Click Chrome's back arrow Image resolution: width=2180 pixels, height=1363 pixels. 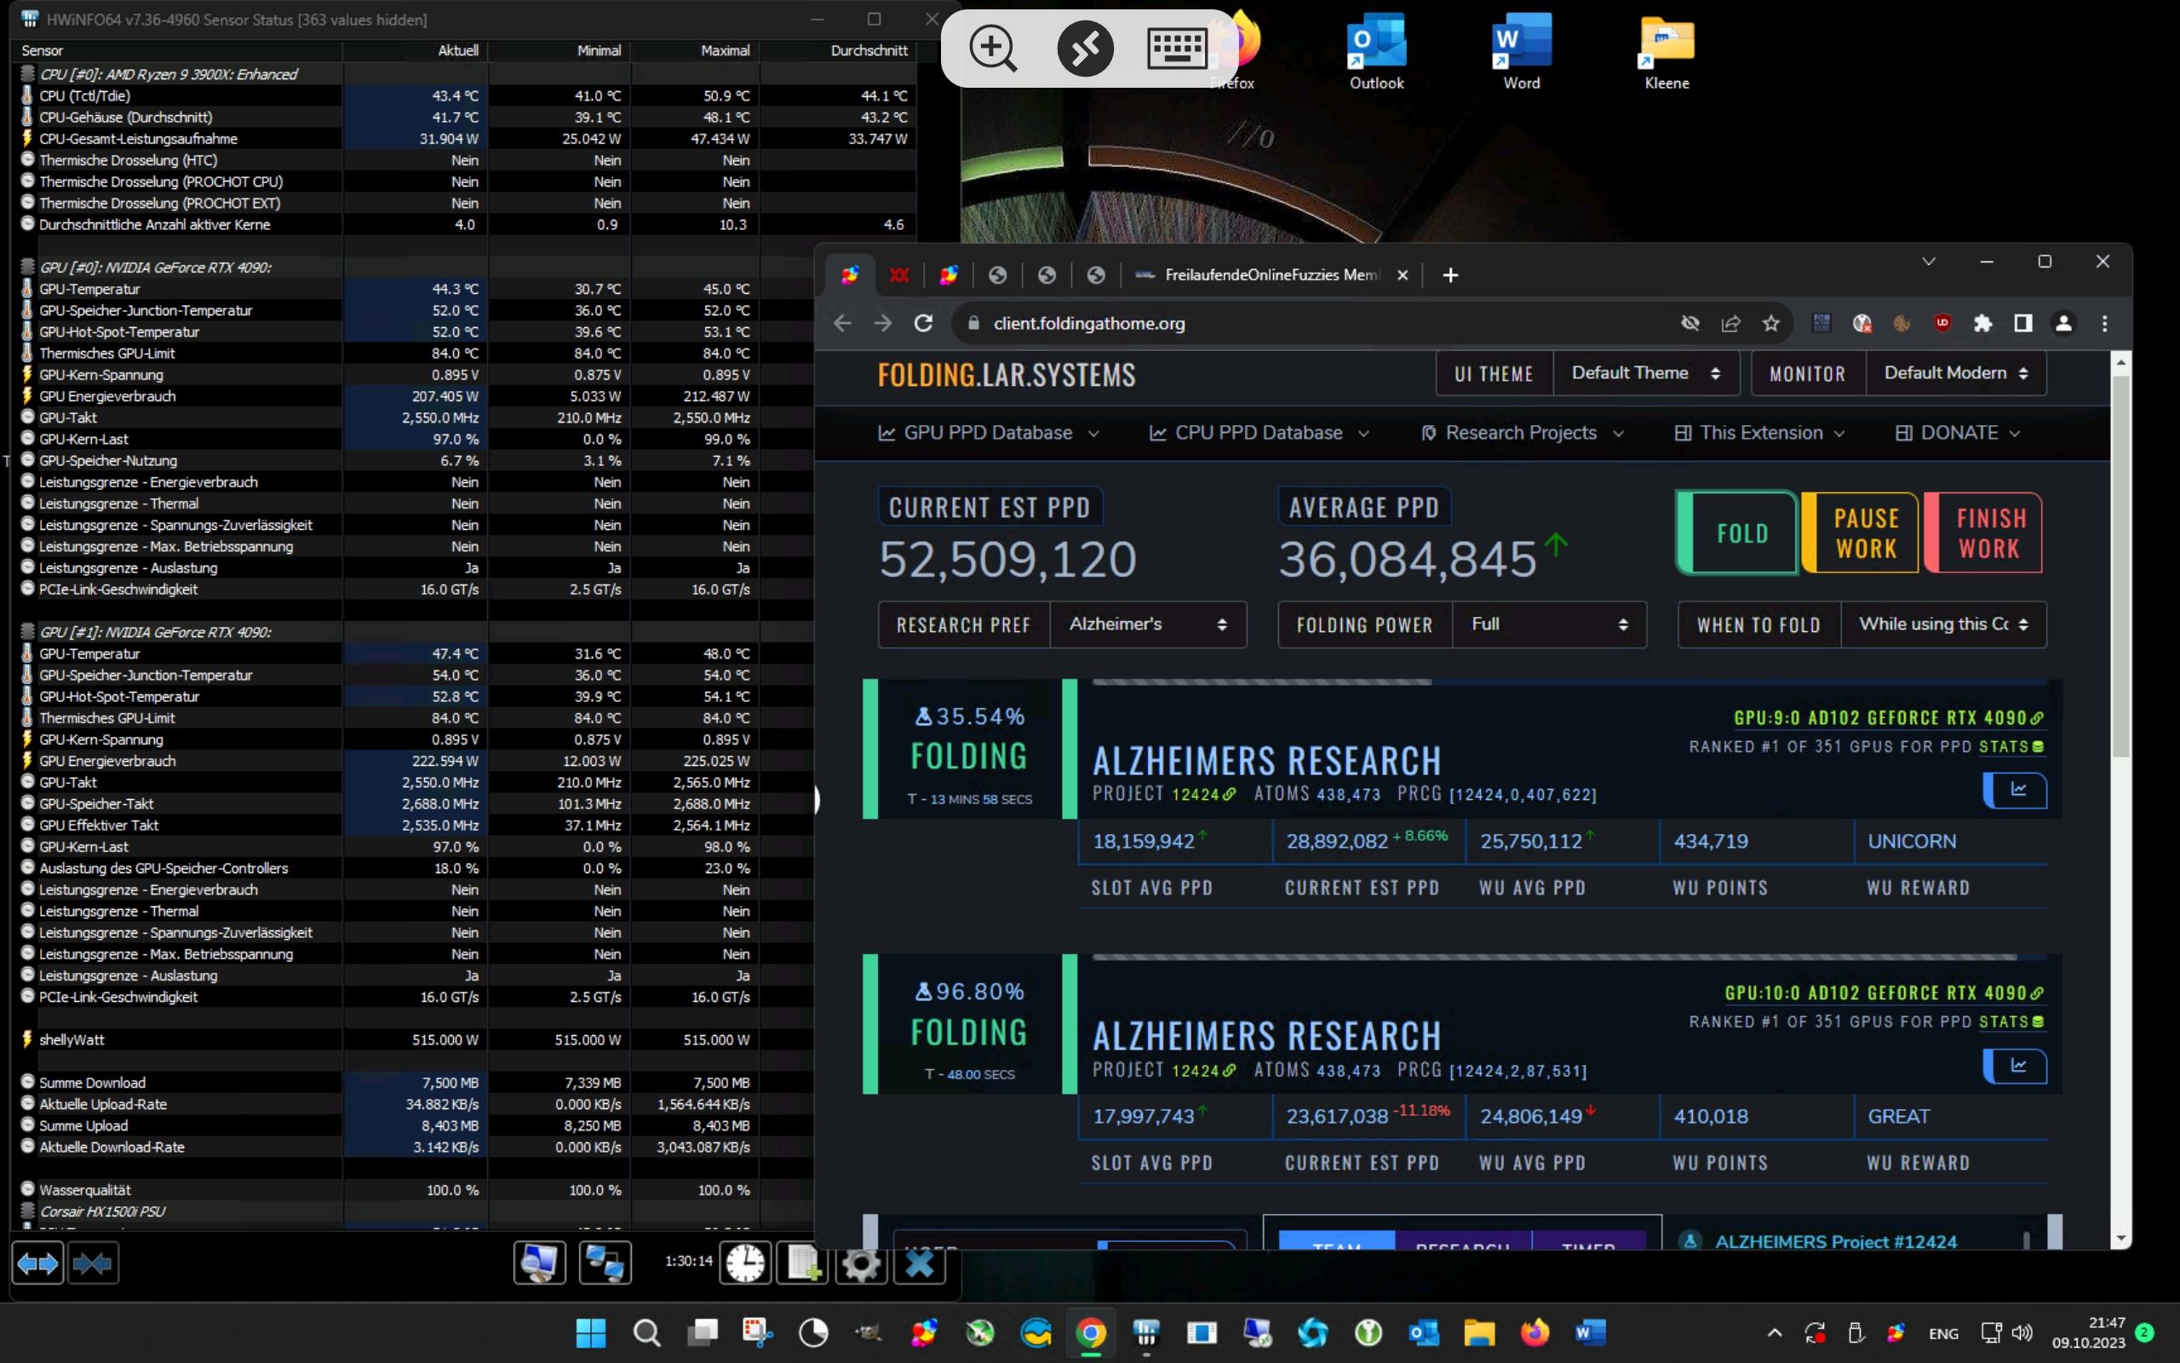[842, 323]
